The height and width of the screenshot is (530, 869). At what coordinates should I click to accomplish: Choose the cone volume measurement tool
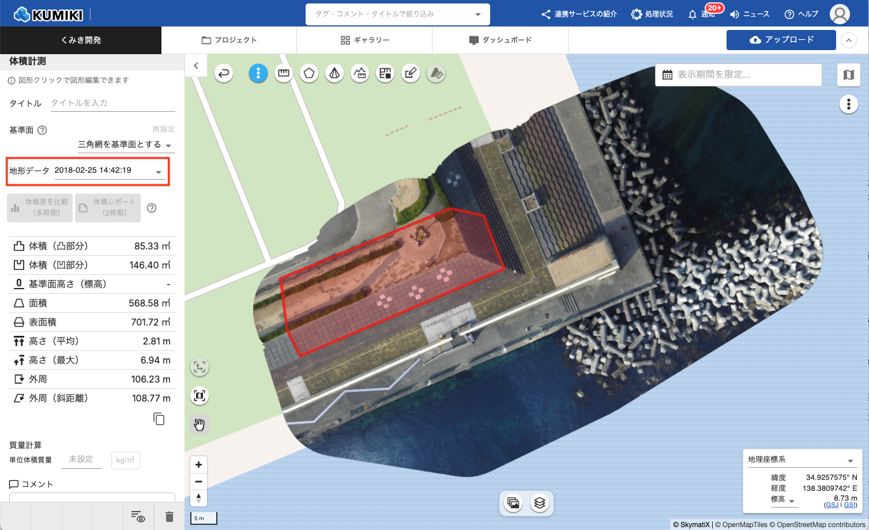tap(334, 73)
